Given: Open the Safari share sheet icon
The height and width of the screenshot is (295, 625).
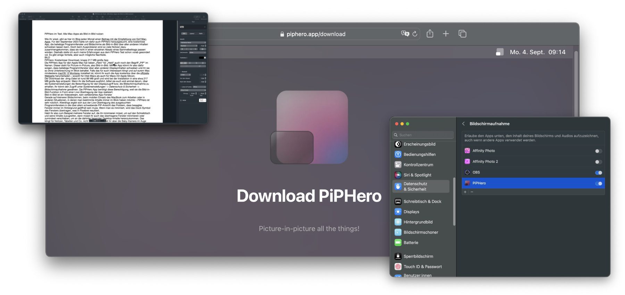Looking at the screenshot, I should (x=430, y=34).
